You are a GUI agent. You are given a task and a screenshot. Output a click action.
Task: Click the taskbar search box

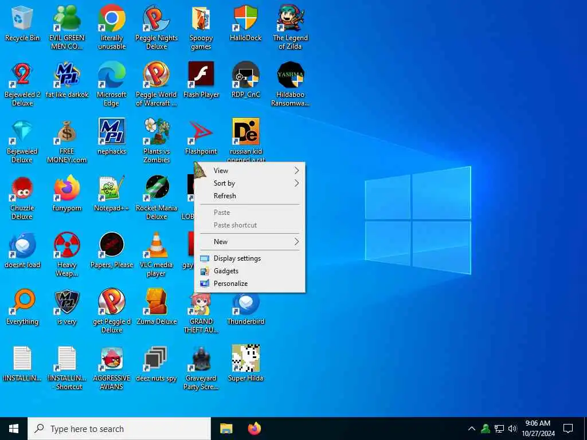(x=119, y=429)
